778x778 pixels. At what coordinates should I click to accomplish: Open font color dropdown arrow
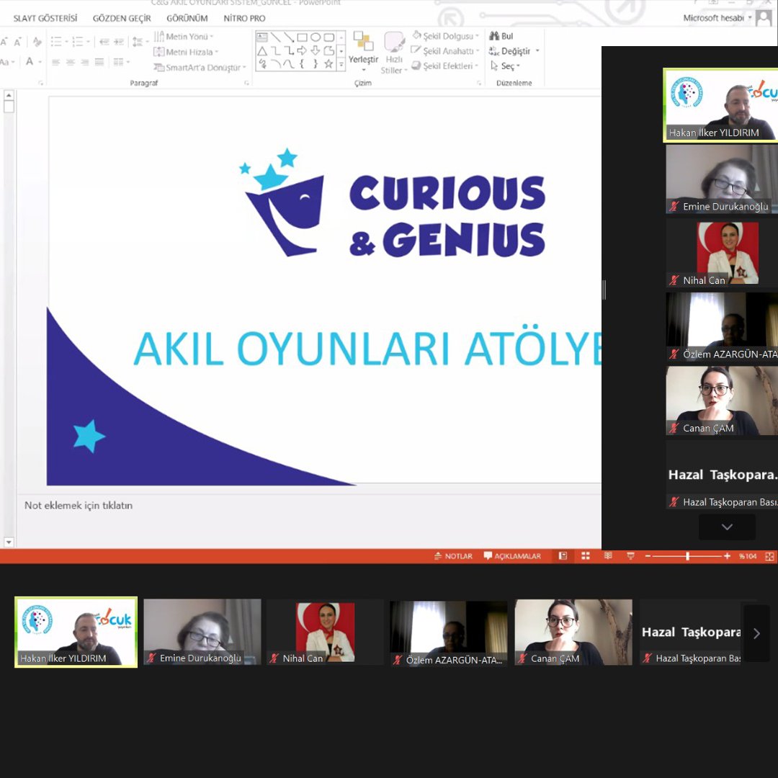[x=40, y=62]
